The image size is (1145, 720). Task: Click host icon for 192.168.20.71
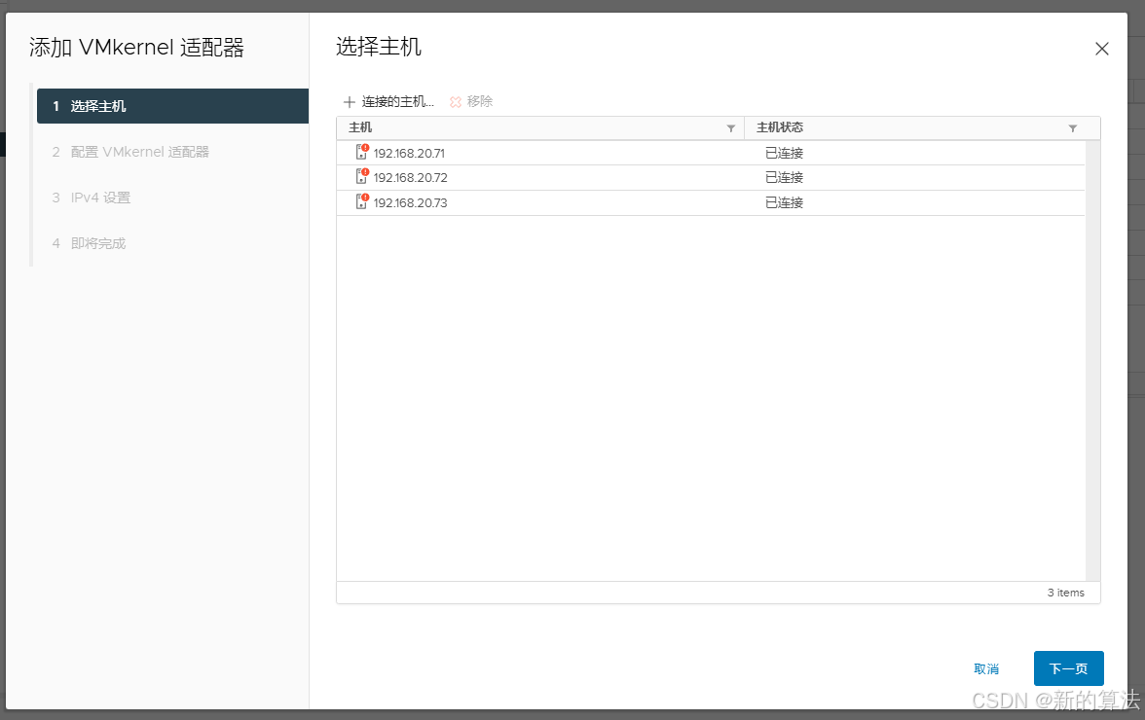(362, 152)
